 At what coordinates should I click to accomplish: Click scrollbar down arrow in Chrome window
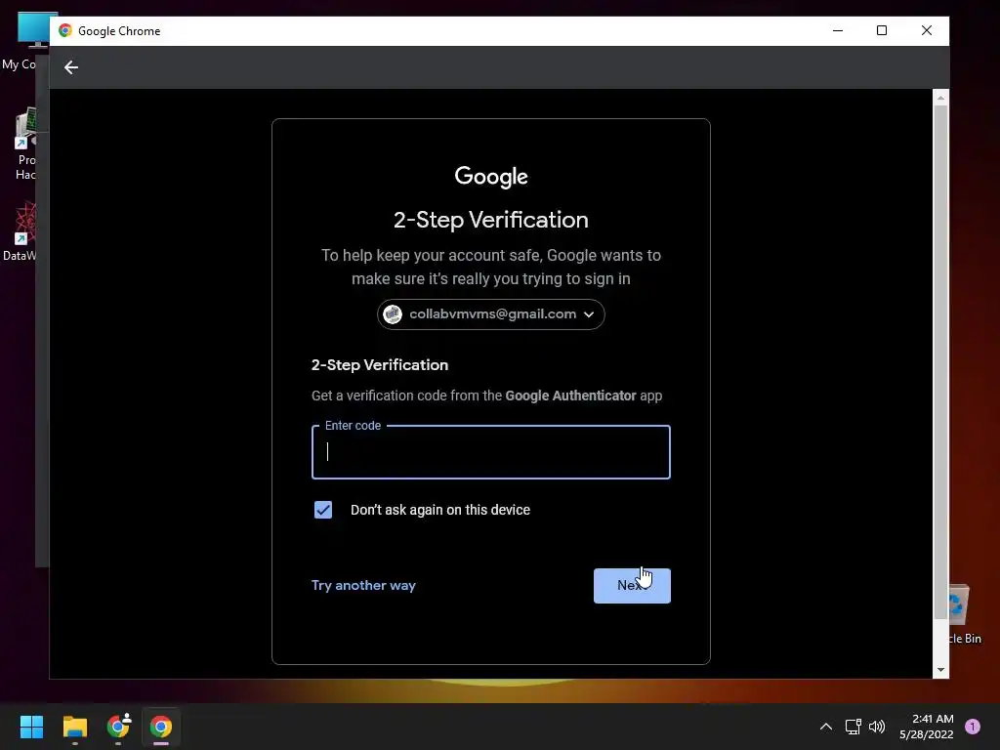[940, 670]
